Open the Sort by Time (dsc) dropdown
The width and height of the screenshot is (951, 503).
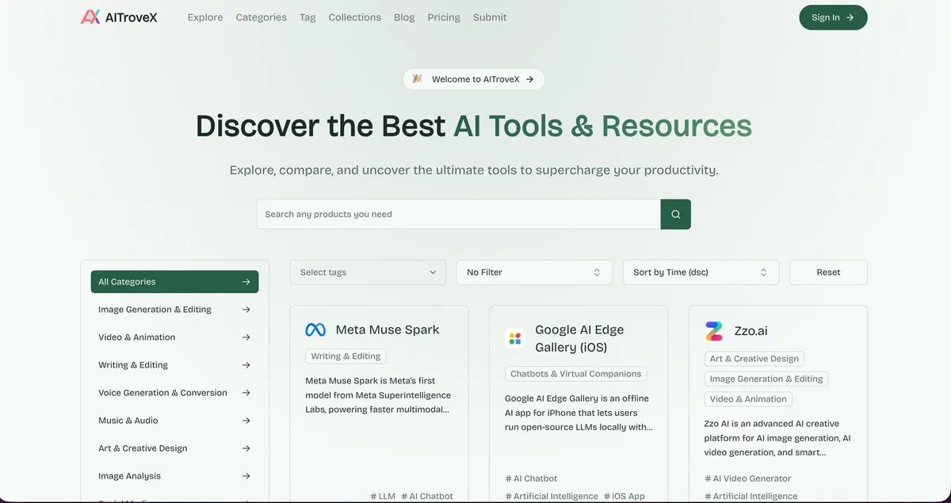pyautogui.click(x=701, y=272)
